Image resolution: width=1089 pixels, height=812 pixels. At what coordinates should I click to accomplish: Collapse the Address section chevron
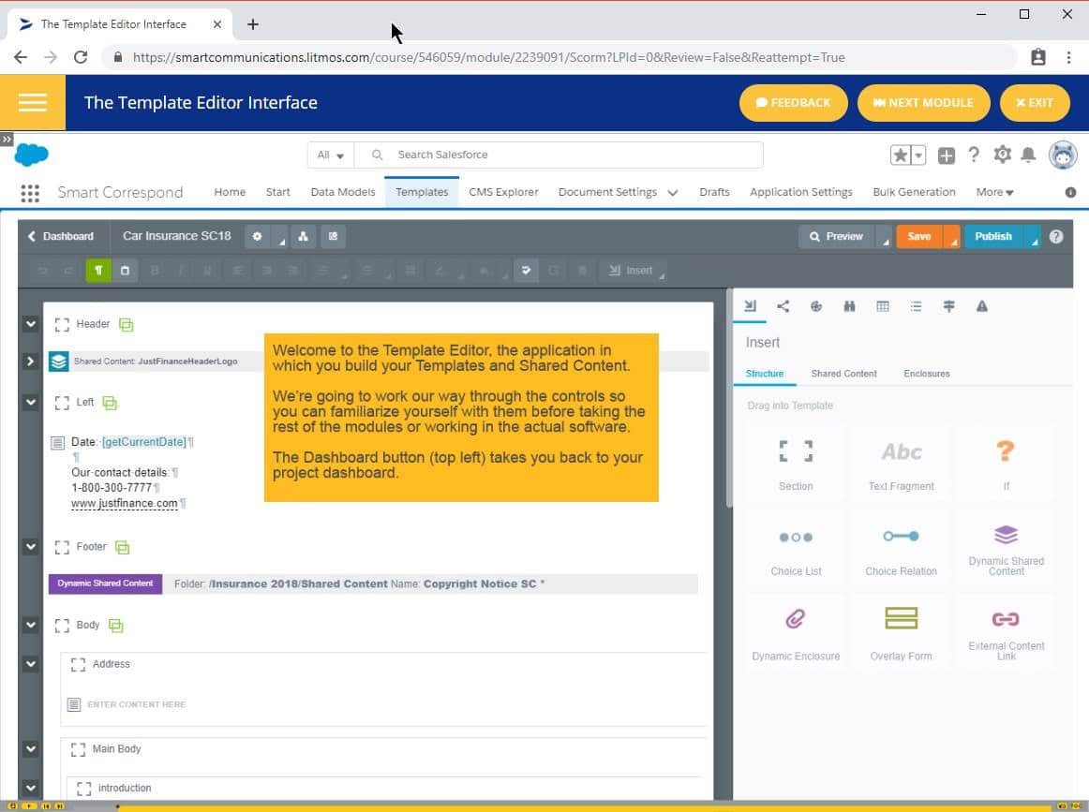[x=31, y=663]
